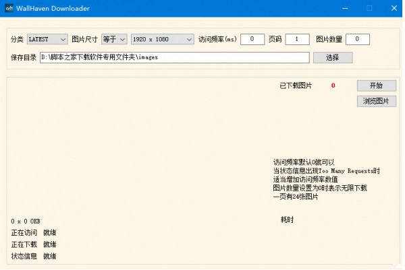Viewport: 405px width, 270px height.
Task: Click the 图片数量 image count field
Action: [x=358, y=39]
